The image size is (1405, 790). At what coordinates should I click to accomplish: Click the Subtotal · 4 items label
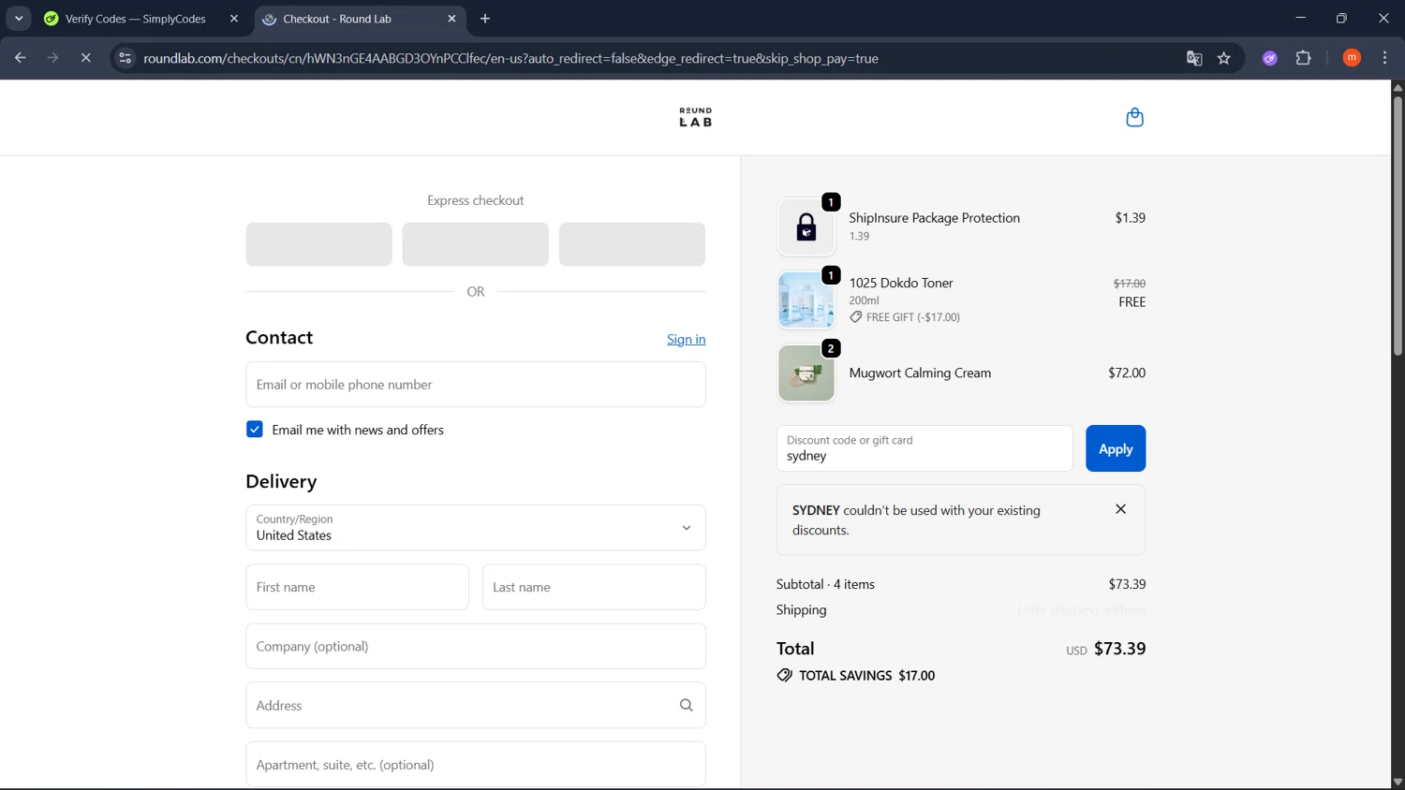tap(825, 584)
